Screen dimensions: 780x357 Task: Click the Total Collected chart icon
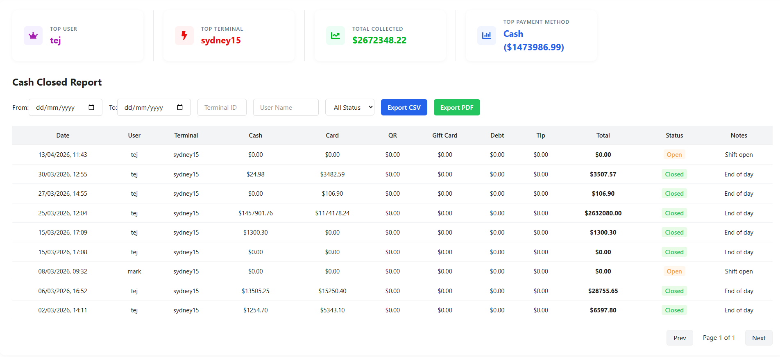coord(336,36)
